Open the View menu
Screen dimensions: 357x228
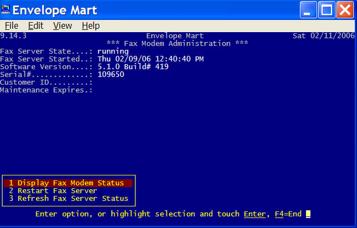click(x=63, y=25)
